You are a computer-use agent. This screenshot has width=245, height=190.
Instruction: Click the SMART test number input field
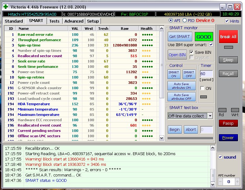[x=207, y=129]
